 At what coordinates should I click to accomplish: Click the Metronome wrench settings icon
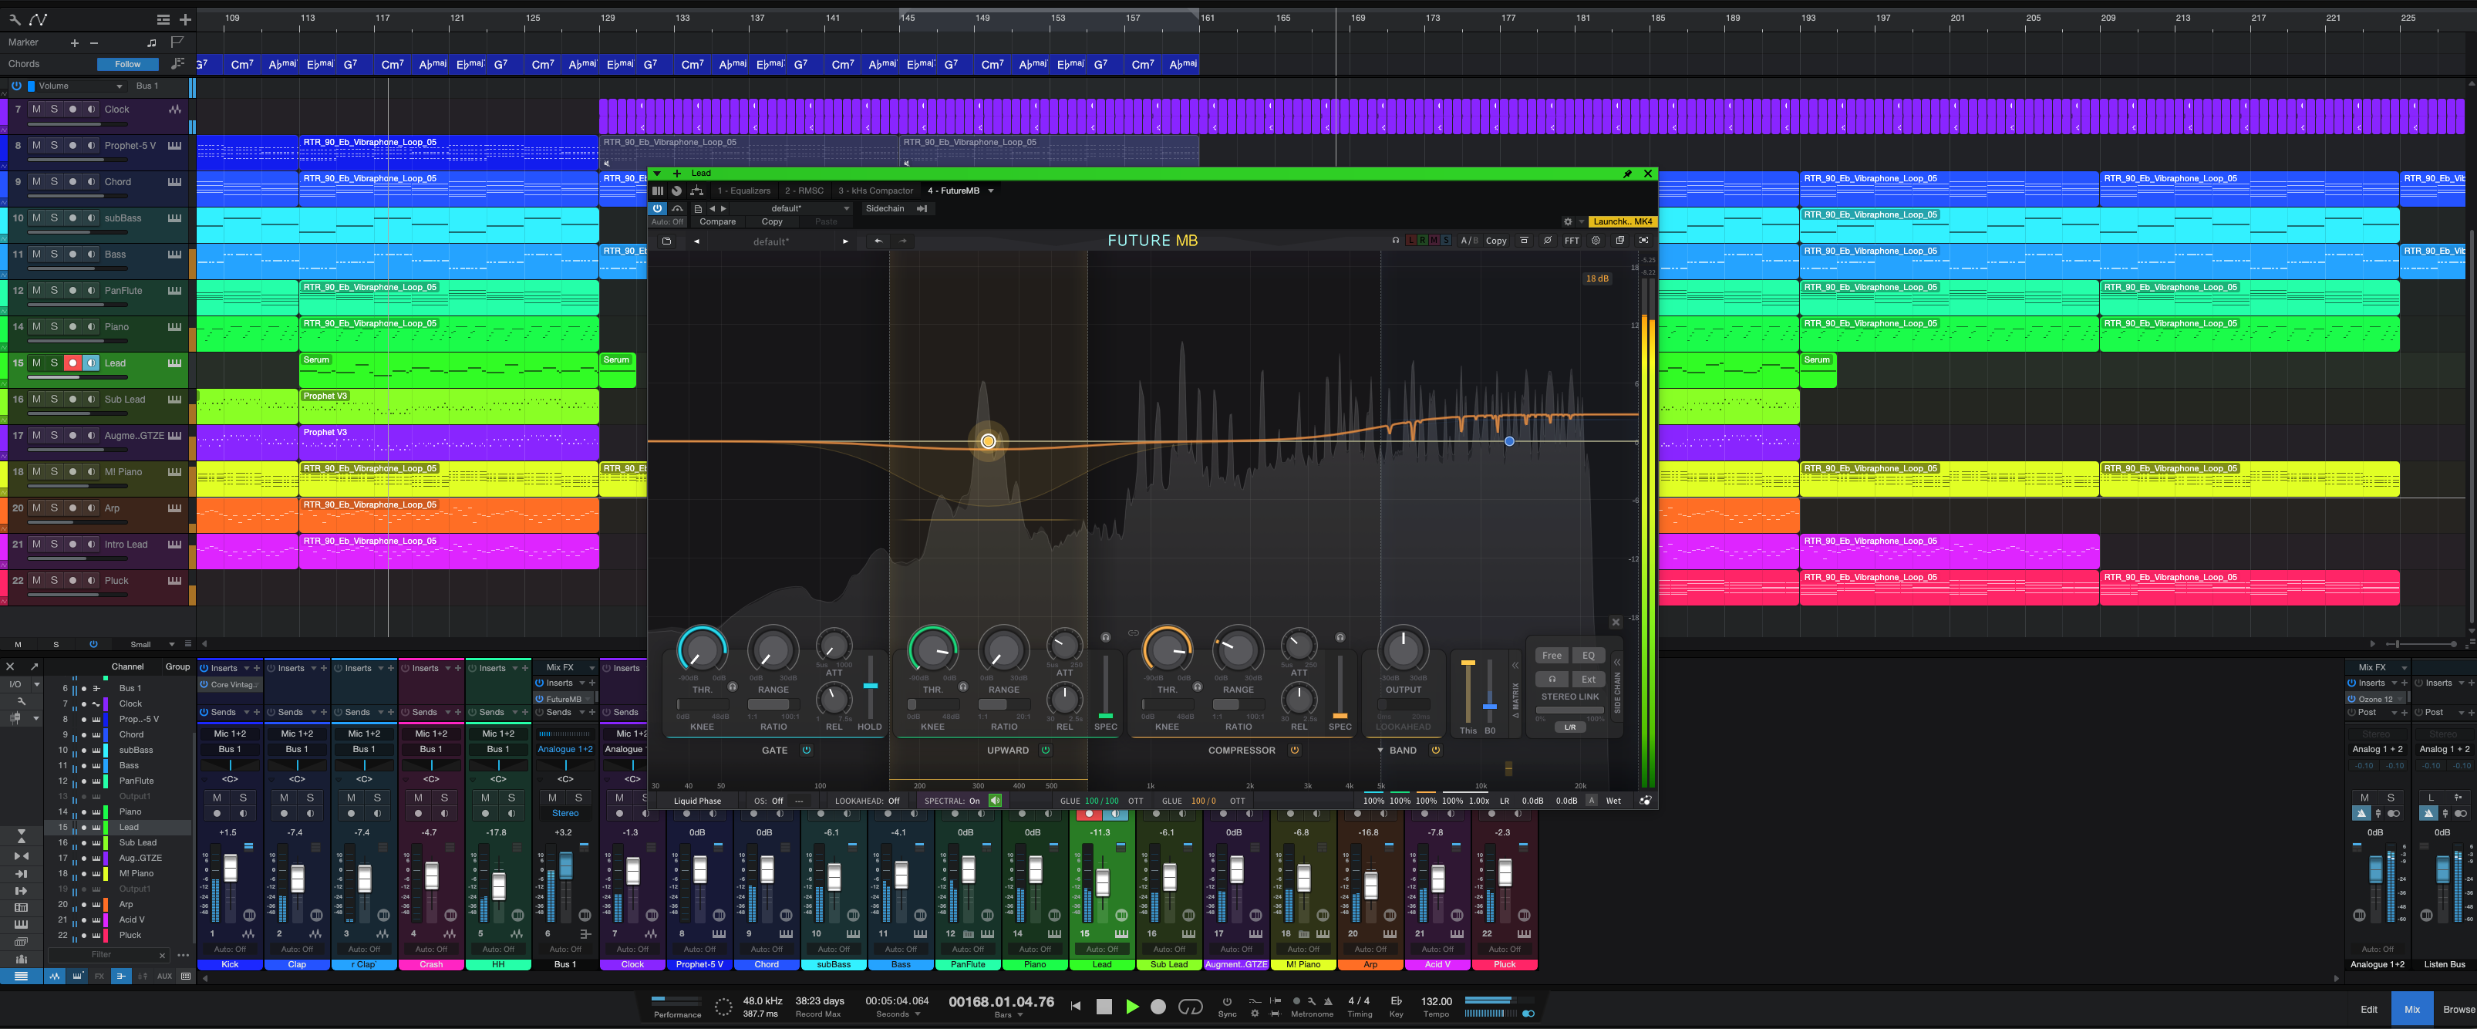click(x=1312, y=1001)
